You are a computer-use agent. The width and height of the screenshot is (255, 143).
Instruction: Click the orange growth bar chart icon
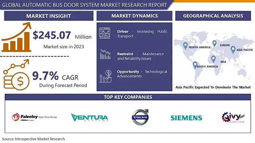(x=16, y=37)
